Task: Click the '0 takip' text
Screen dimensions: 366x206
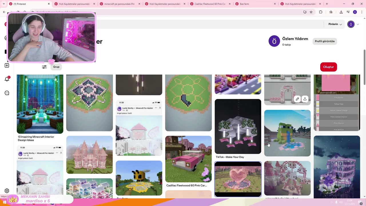Action: (287, 45)
